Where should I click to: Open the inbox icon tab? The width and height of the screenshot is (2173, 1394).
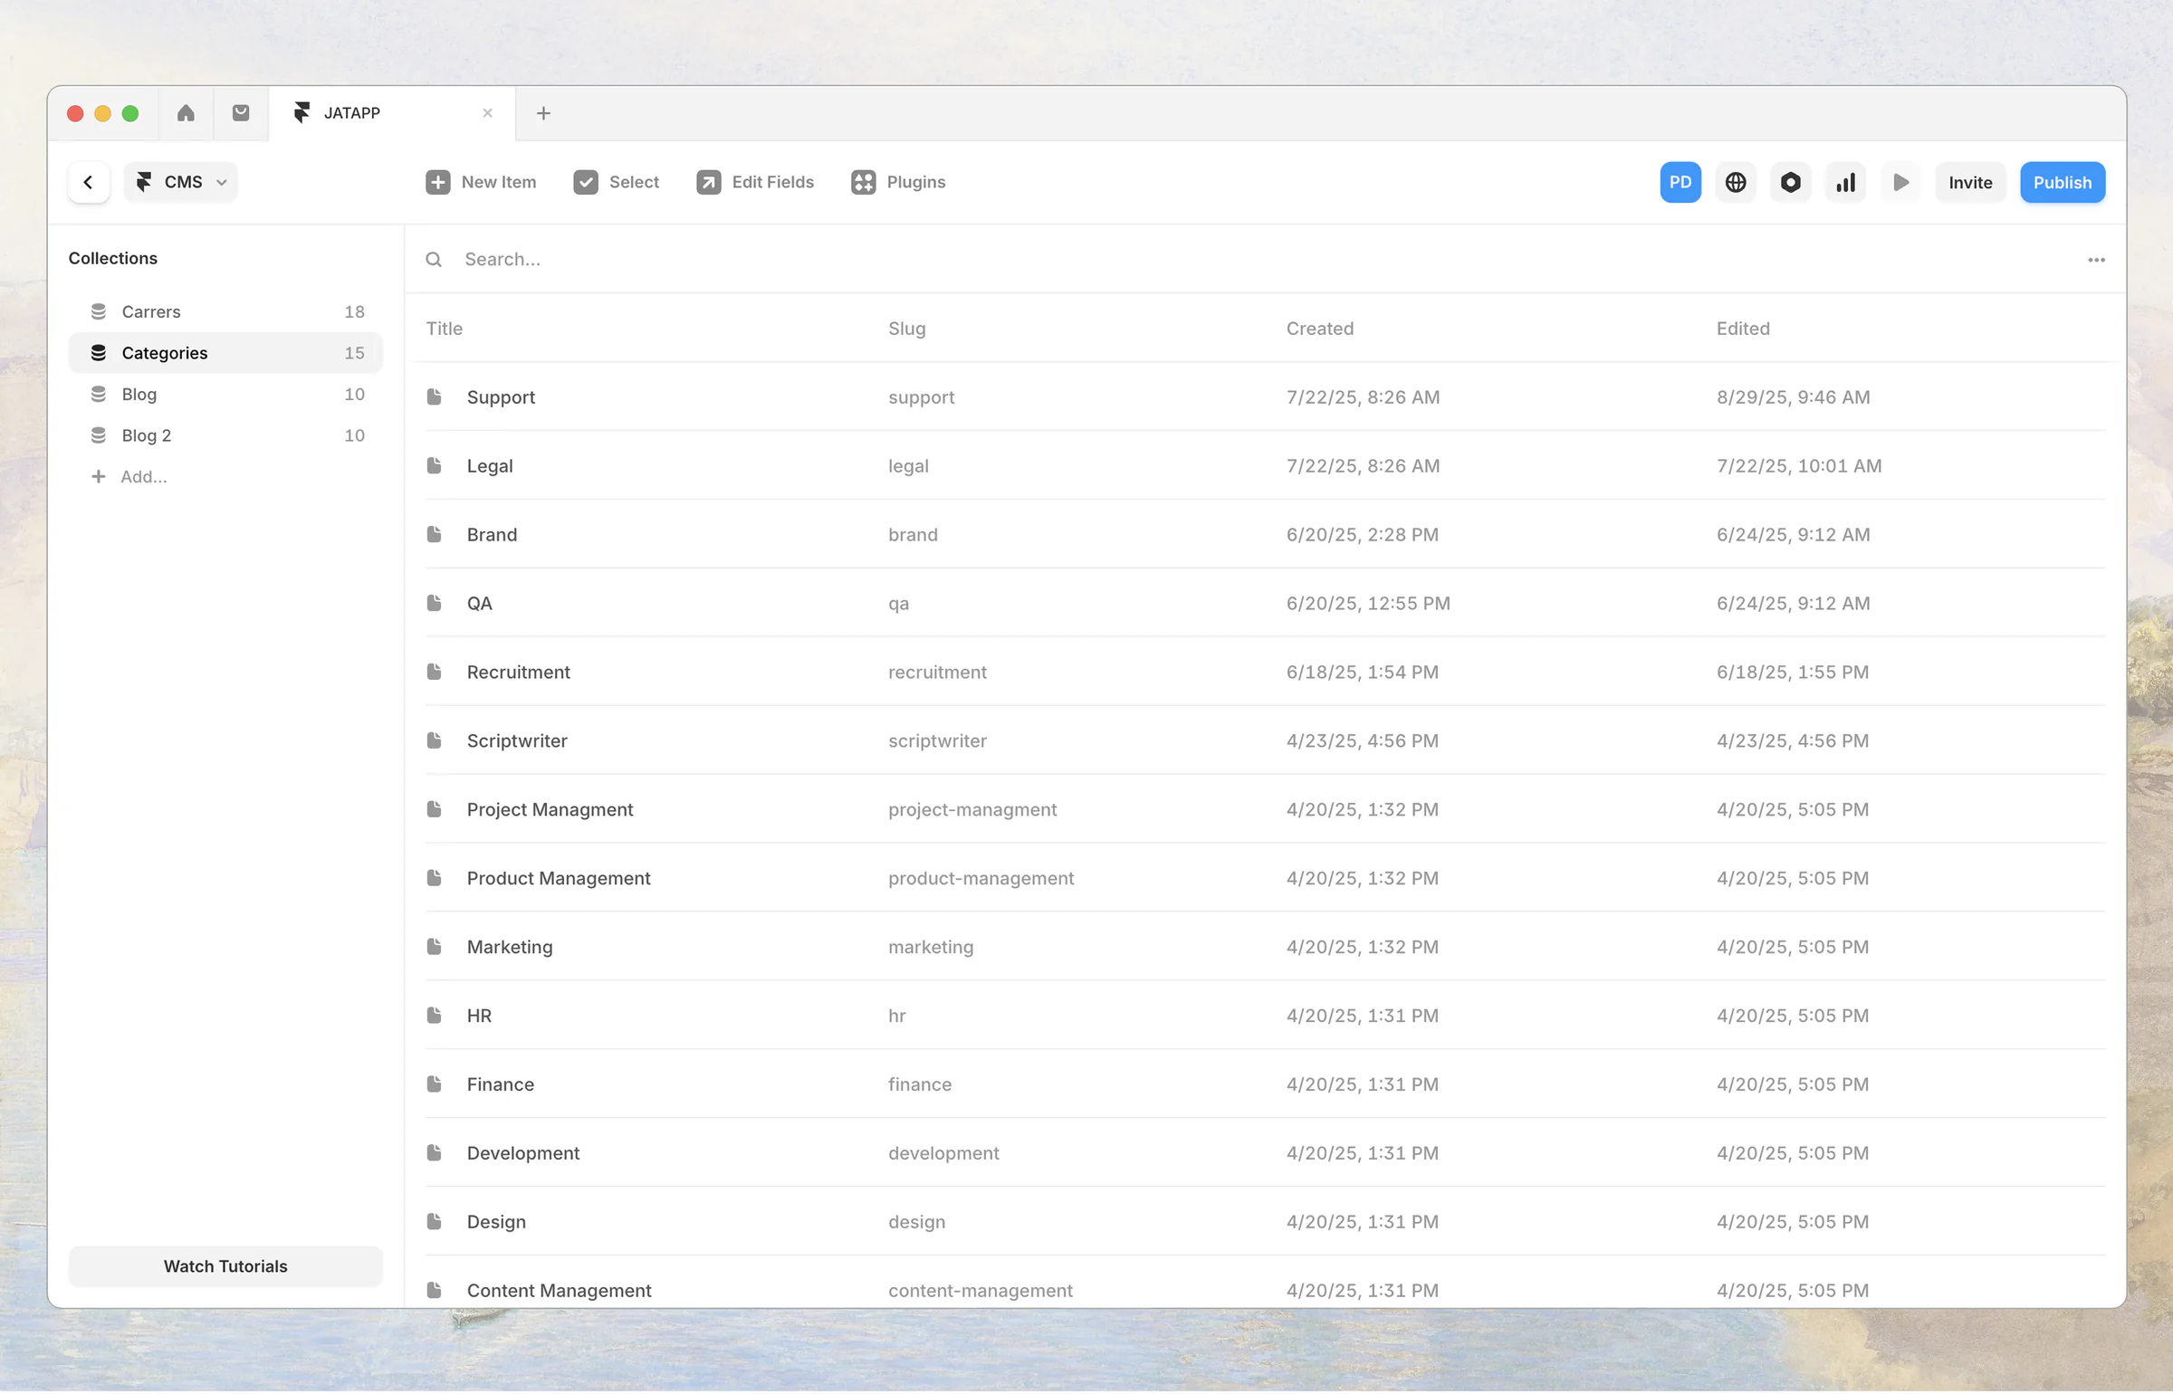241,113
